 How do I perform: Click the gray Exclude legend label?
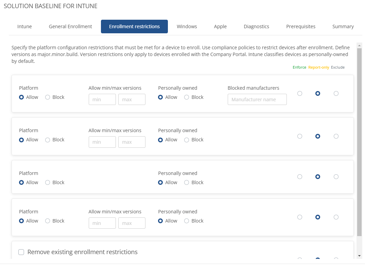pos(338,68)
